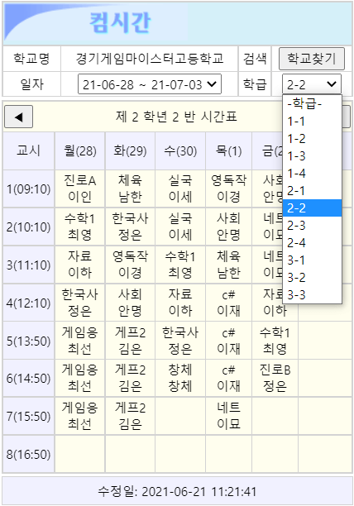This screenshot has width=354, height=506.
Task: Click period 4(12:10) row header
Action: click(29, 303)
